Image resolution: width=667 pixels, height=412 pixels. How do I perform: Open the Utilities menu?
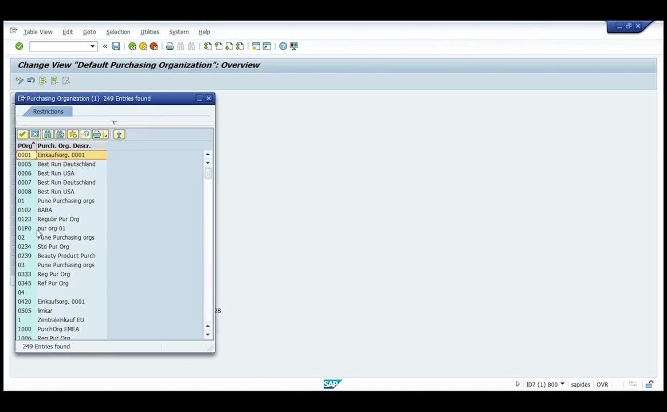[x=150, y=32]
